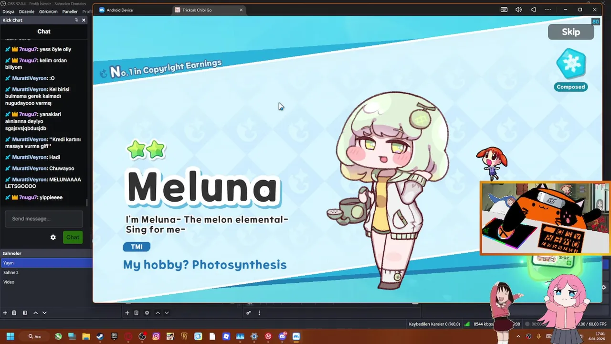Open Roblox from the taskbar

coord(226,336)
